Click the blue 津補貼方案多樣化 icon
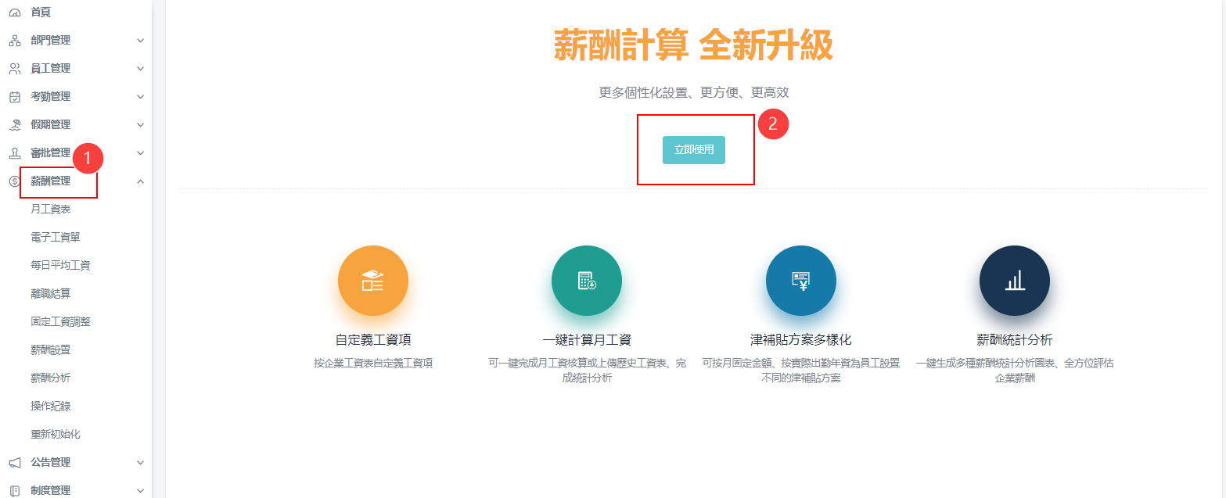 (800, 281)
